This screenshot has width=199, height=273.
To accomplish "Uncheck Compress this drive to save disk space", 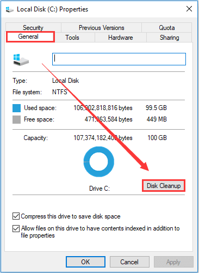I will pyautogui.click(x=16, y=216).
